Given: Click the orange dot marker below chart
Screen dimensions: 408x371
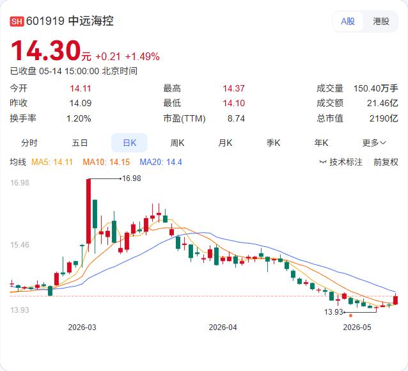Looking at the screenshot, I should tap(350, 315).
